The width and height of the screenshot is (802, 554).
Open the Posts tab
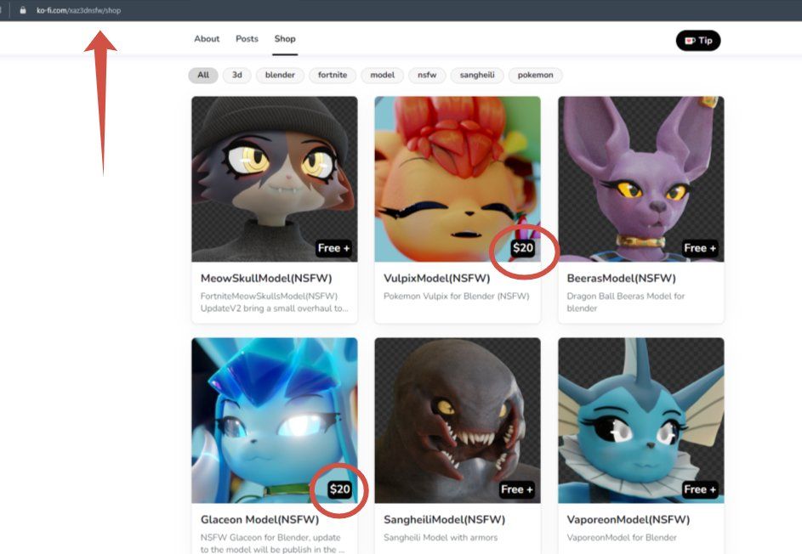[x=247, y=39]
